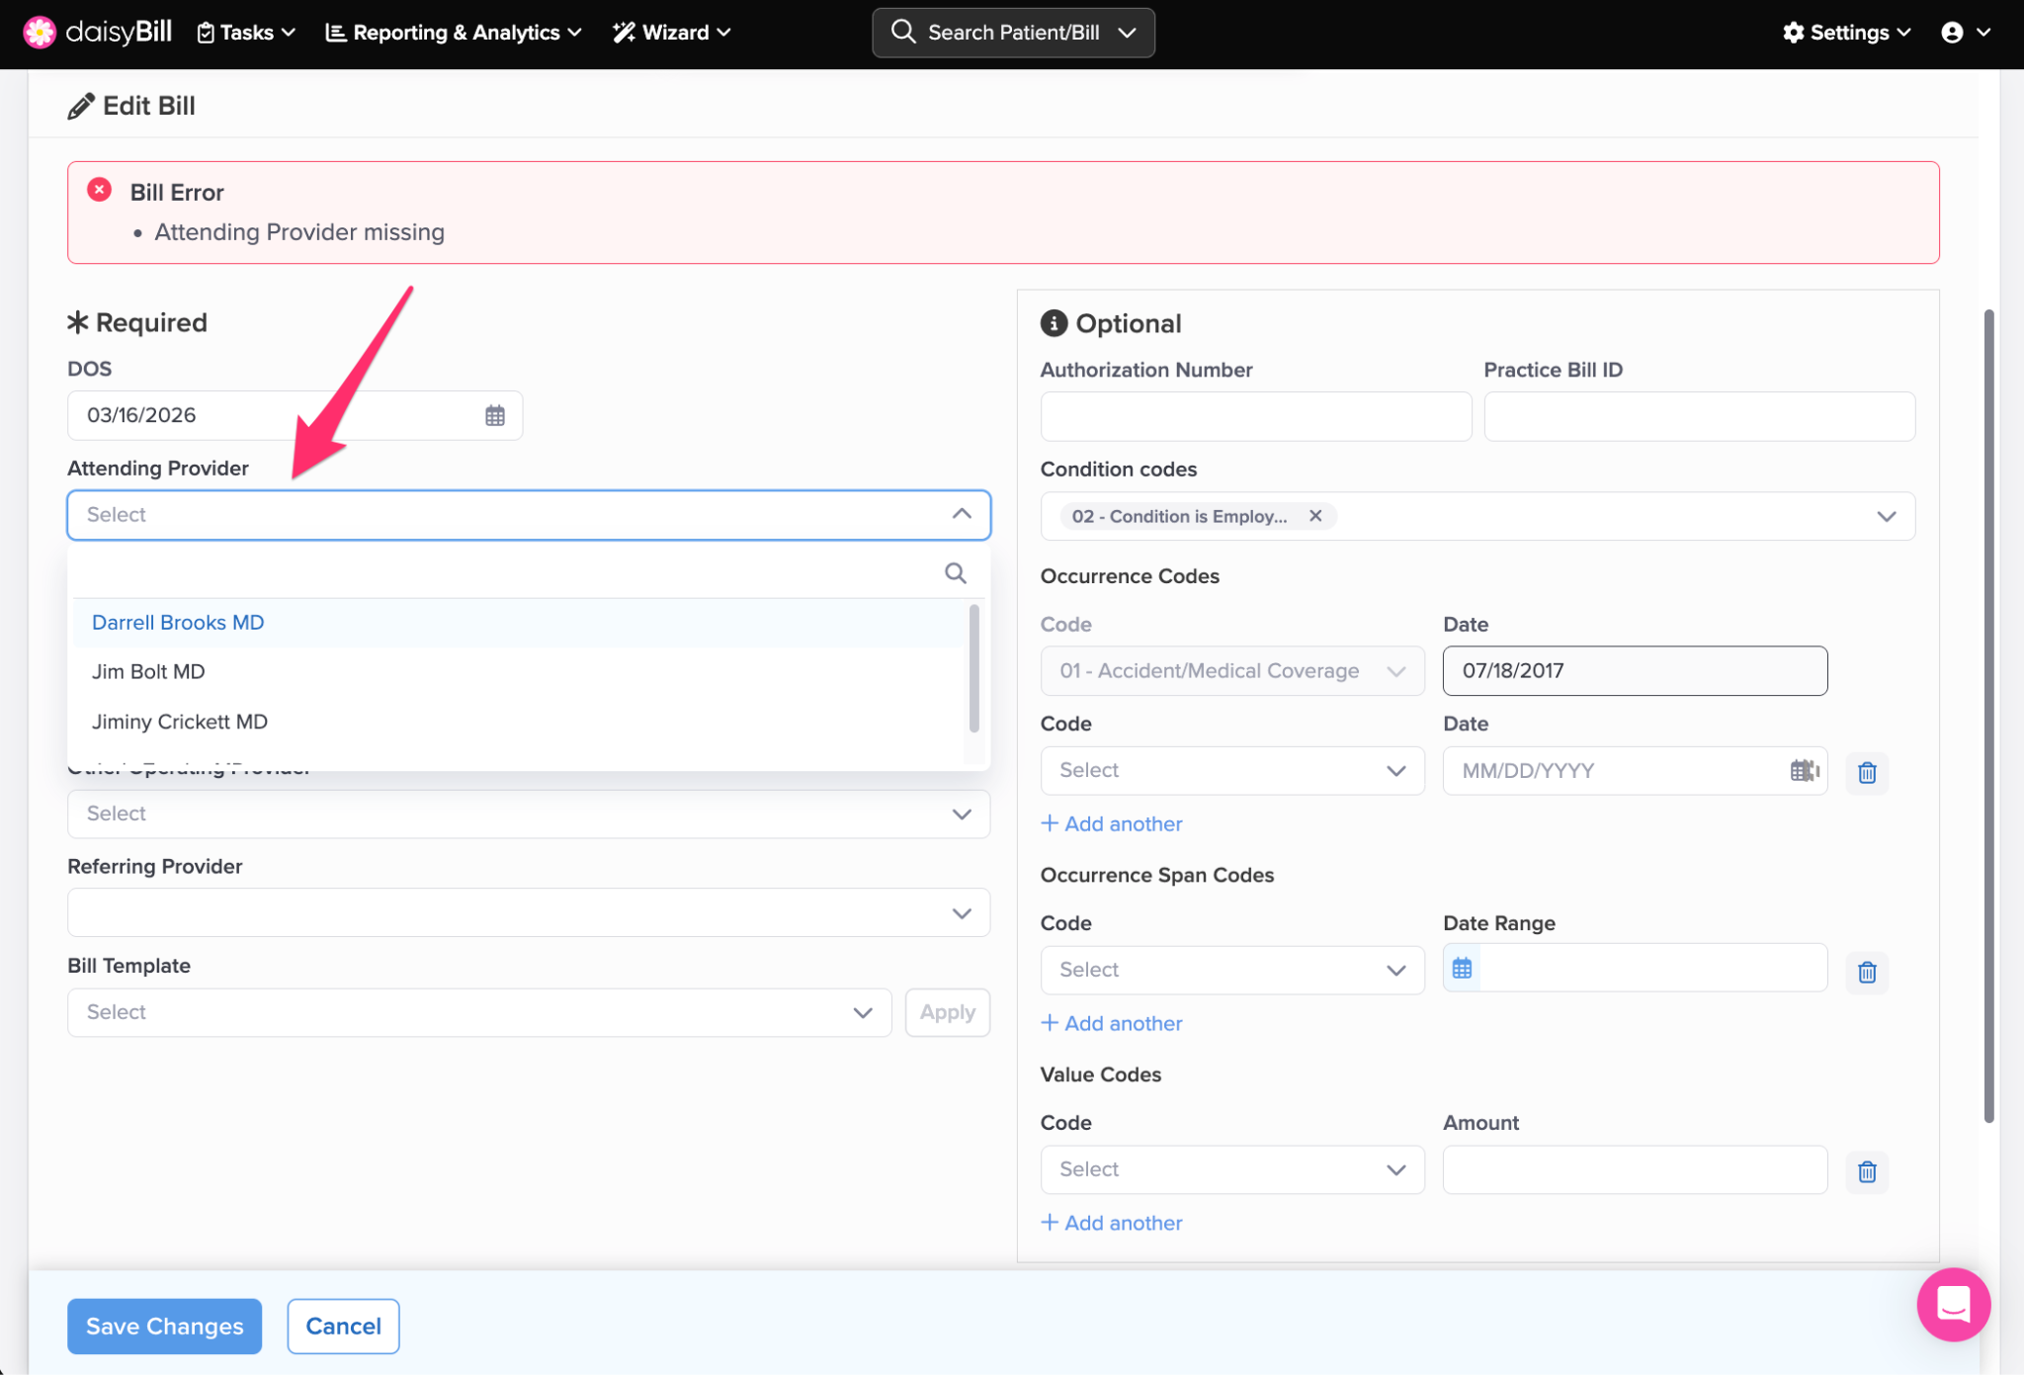Open the Date Range calendar icon
The image size is (2024, 1375).
click(x=1462, y=969)
